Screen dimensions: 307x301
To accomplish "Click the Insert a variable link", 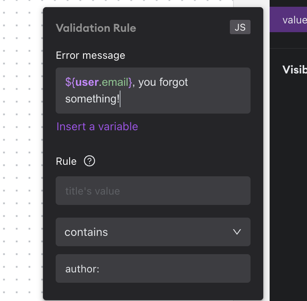I will pos(97,126).
